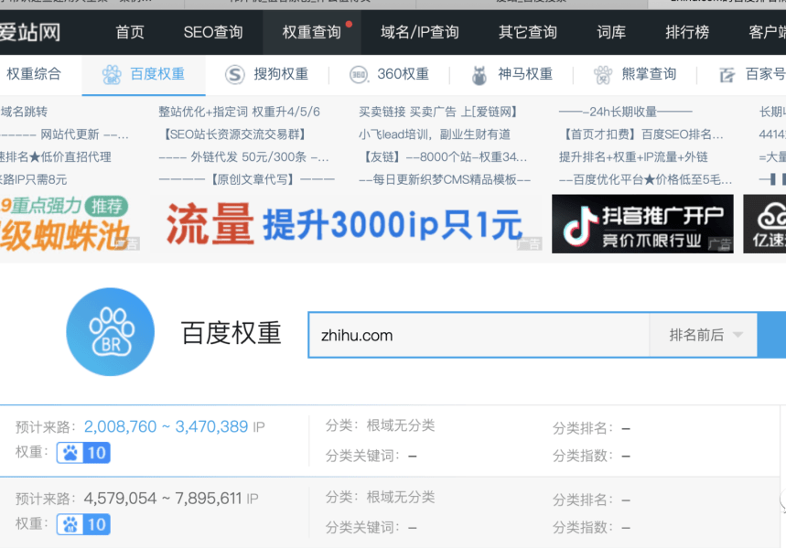Open the 24h长期收量 link
The width and height of the screenshot is (786, 548).
(626, 112)
